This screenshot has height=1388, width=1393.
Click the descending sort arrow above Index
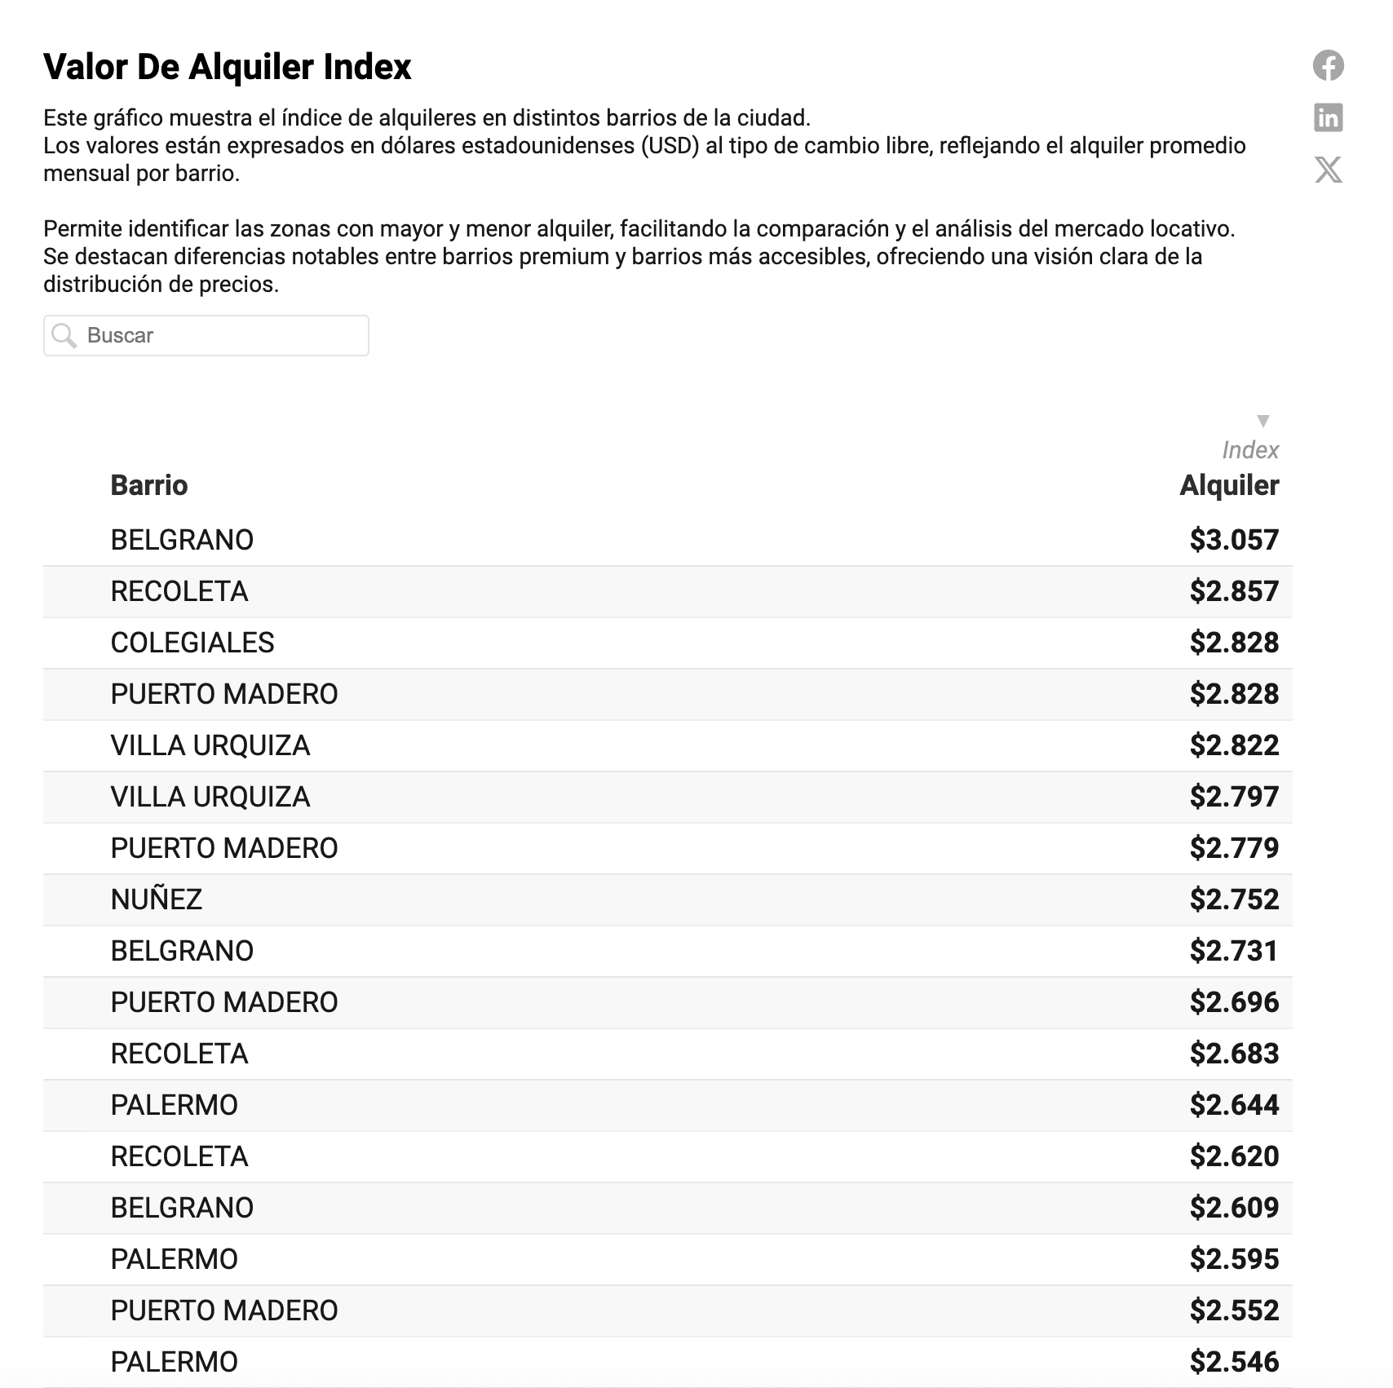[1263, 421]
